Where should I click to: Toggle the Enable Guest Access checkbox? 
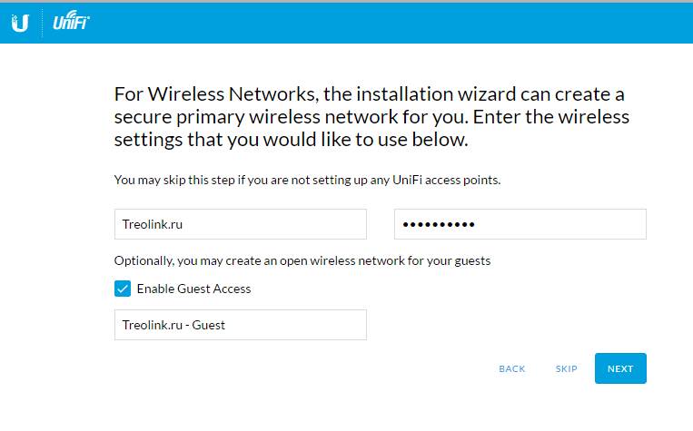click(123, 289)
